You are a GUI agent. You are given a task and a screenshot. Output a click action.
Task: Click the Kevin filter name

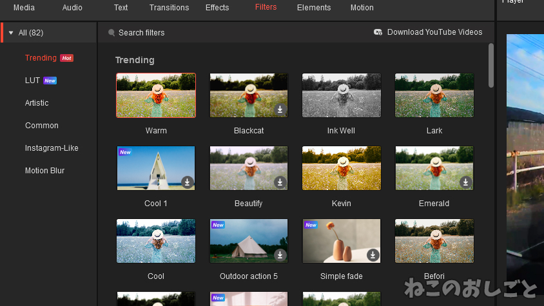(342, 204)
